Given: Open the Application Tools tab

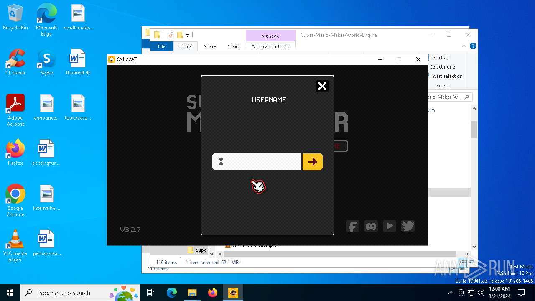Looking at the screenshot, I should click(270, 46).
